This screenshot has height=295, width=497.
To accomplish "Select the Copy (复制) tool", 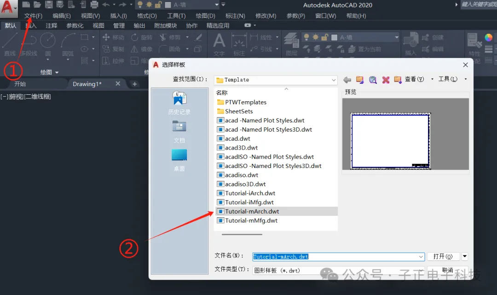I will click(113, 49).
